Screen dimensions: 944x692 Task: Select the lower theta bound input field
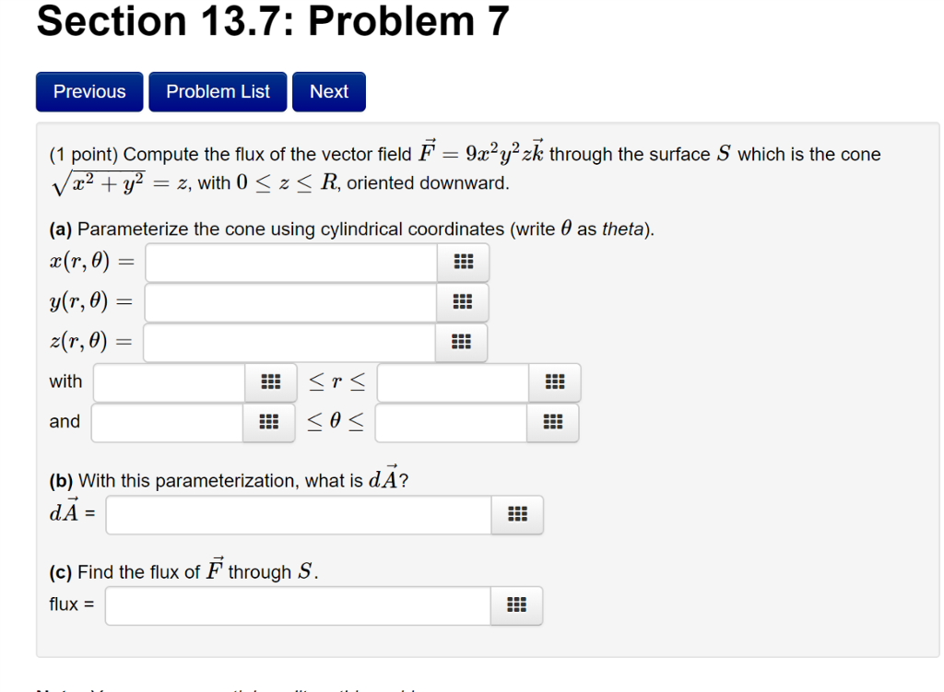point(166,422)
